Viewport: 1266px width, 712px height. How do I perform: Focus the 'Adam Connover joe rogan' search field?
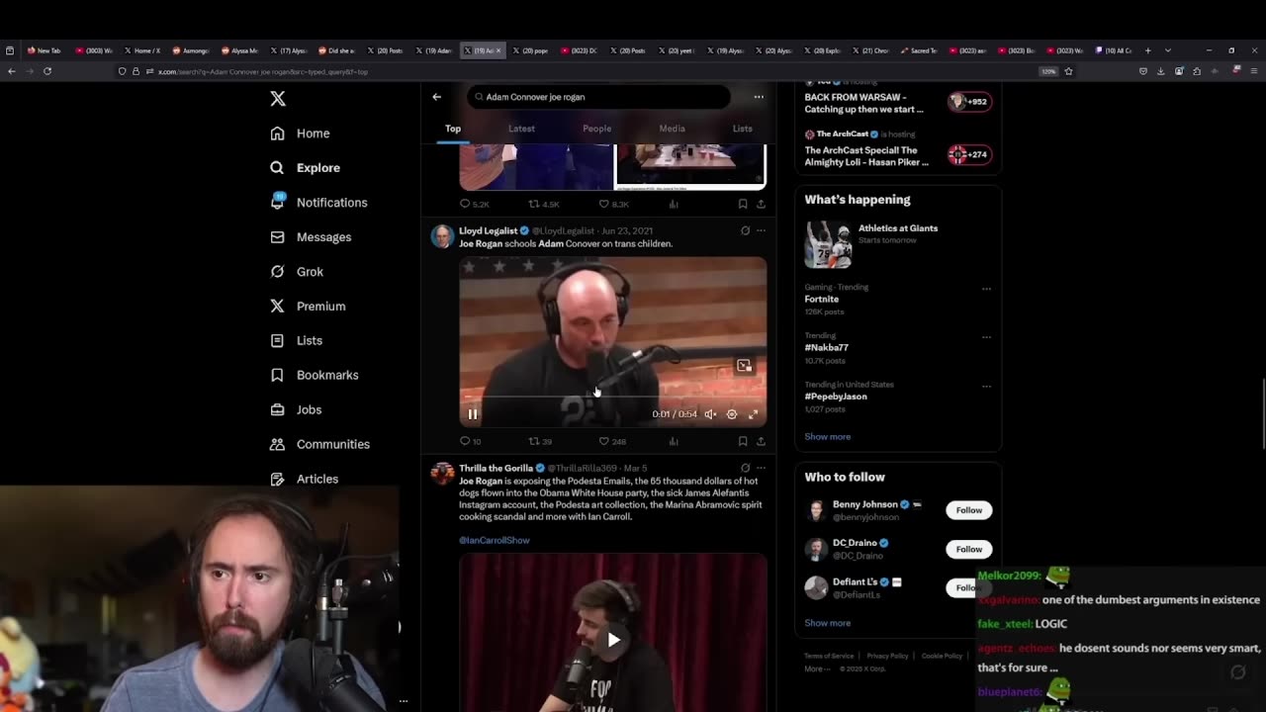(598, 97)
